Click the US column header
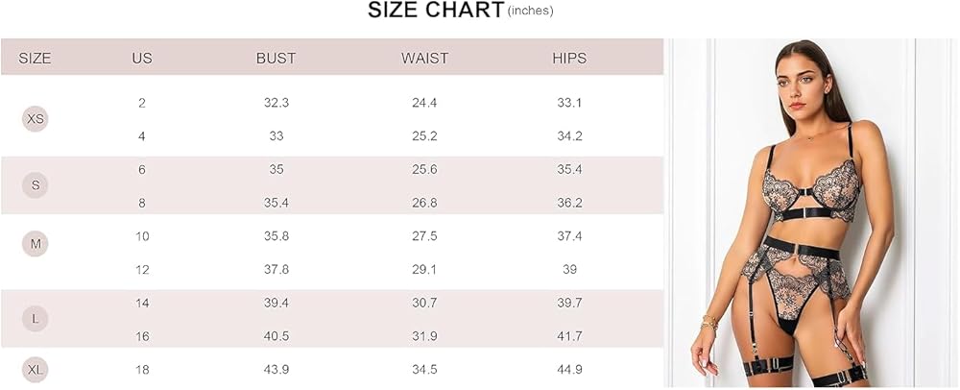The width and height of the screenshot is (960, 390). point(142,59)
